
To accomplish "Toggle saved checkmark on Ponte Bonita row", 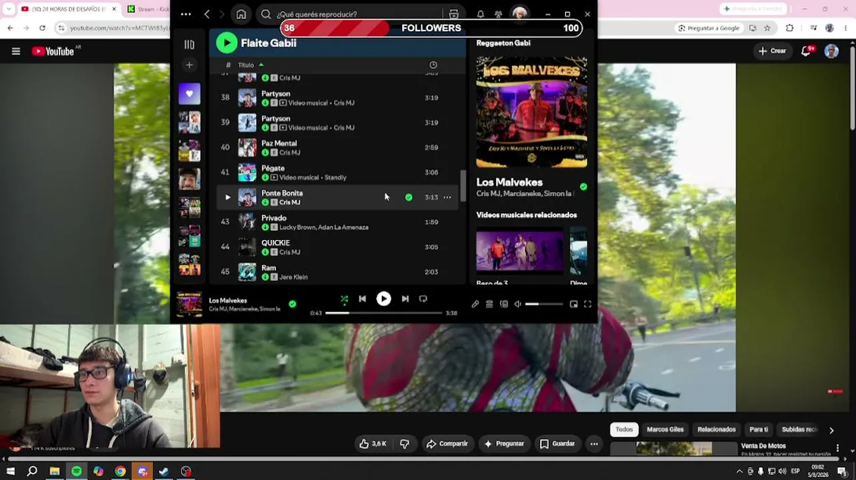I will pos(409,197).
